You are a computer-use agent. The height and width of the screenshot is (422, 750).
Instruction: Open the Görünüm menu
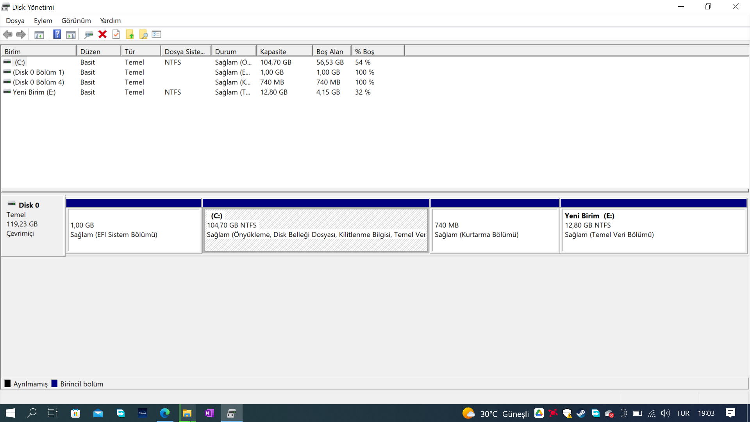[76, 21]
